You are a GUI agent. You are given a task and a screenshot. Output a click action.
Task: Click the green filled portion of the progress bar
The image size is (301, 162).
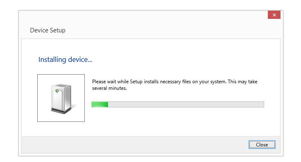pyautogui.click(x=100, y=104)
